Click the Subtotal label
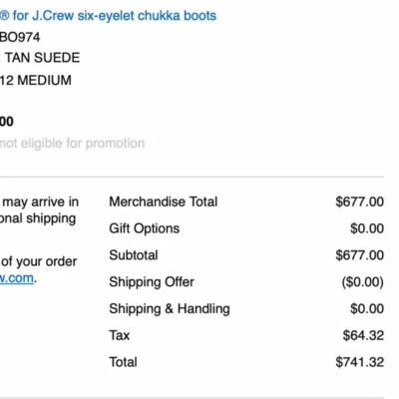 click(x=134, y=255)
